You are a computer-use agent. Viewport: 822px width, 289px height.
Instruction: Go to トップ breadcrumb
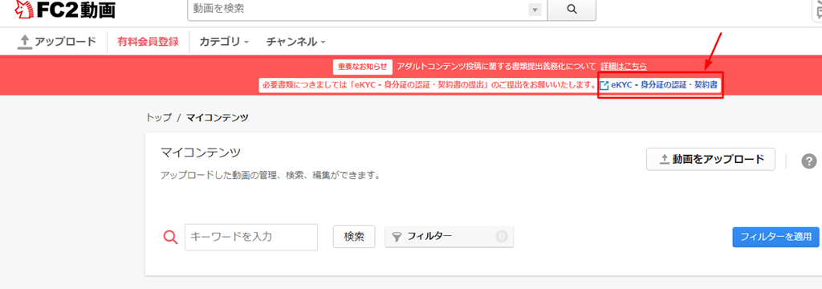158,117
